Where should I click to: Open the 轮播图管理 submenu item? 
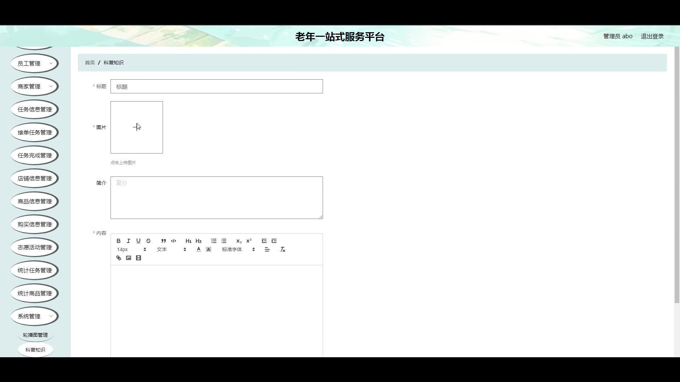[x=35, y=335]
